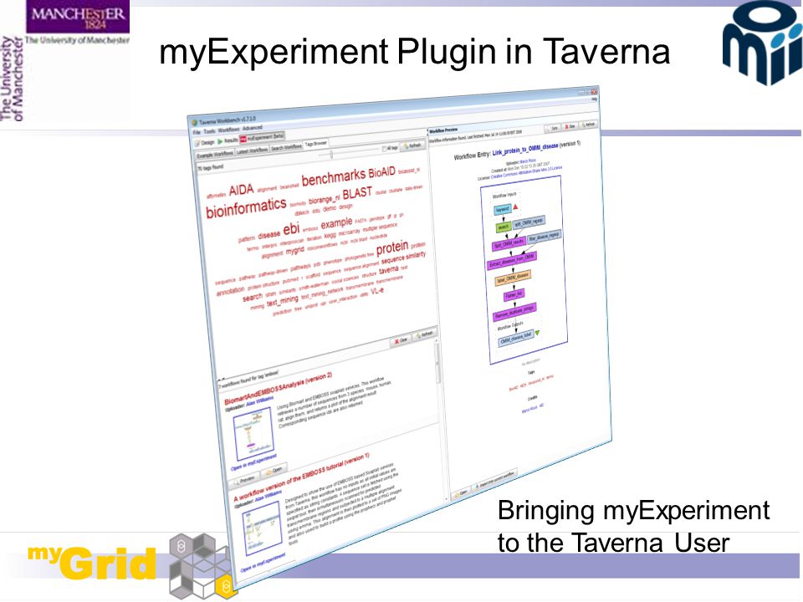The image size is (803, 602).
Task: Preview the BiomartAndEMBOSSAnalysis workflow
Action: [245, 480]
